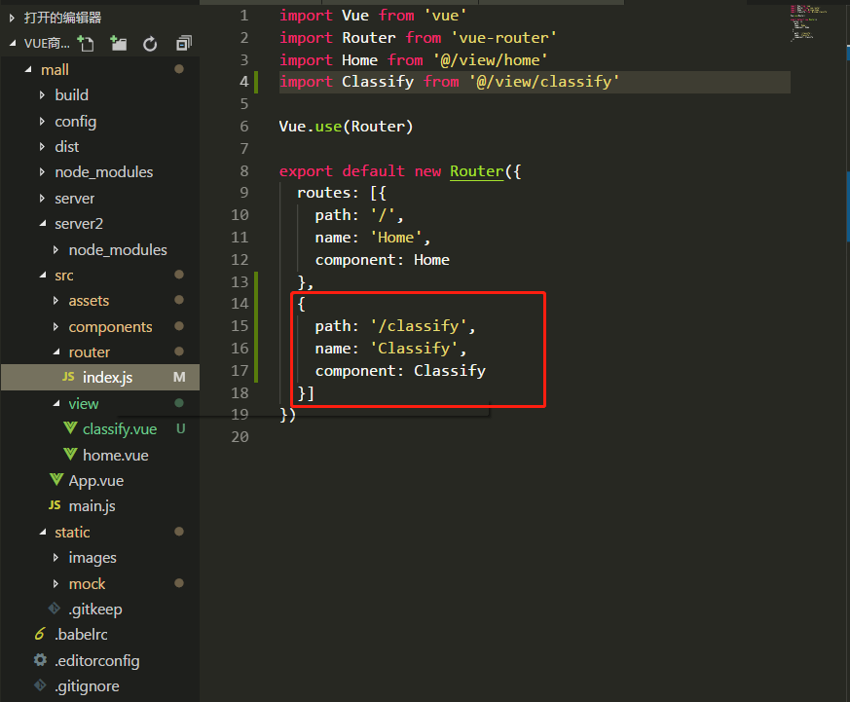850x702 pixels.
Task: Click the New File icon in explorer header
Action: coord(85,44)
